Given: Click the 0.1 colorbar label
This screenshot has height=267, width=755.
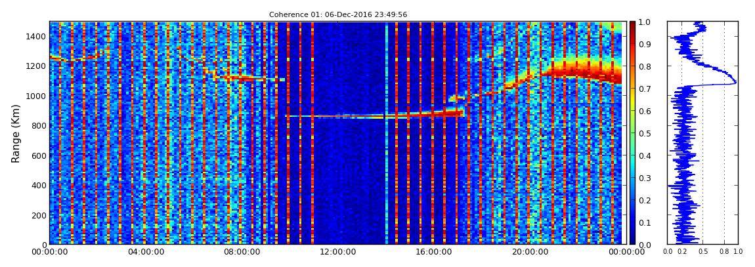Looking at the screenshot, I should (x=645, y=222).
